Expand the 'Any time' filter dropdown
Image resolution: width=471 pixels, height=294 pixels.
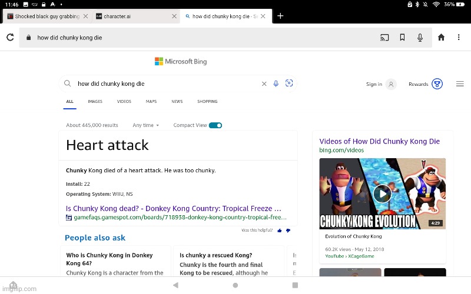(x=145, y=125)
